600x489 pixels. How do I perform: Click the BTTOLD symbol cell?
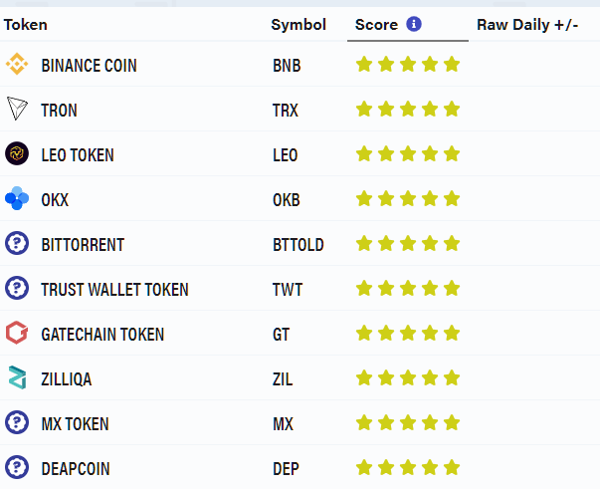[299, 245]
